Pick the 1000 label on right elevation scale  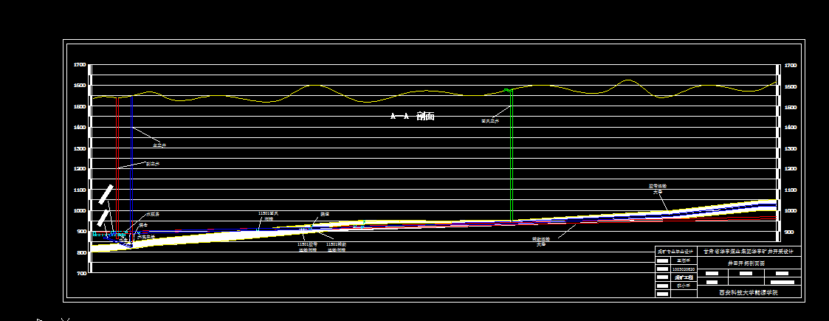[791, 211]
